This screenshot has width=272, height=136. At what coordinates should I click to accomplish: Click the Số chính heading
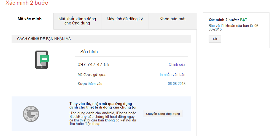[89, 52]
